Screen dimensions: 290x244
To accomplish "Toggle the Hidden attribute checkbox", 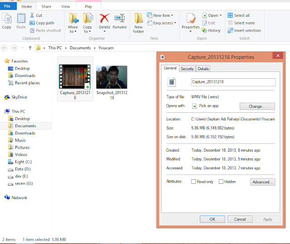I will 221,182.
